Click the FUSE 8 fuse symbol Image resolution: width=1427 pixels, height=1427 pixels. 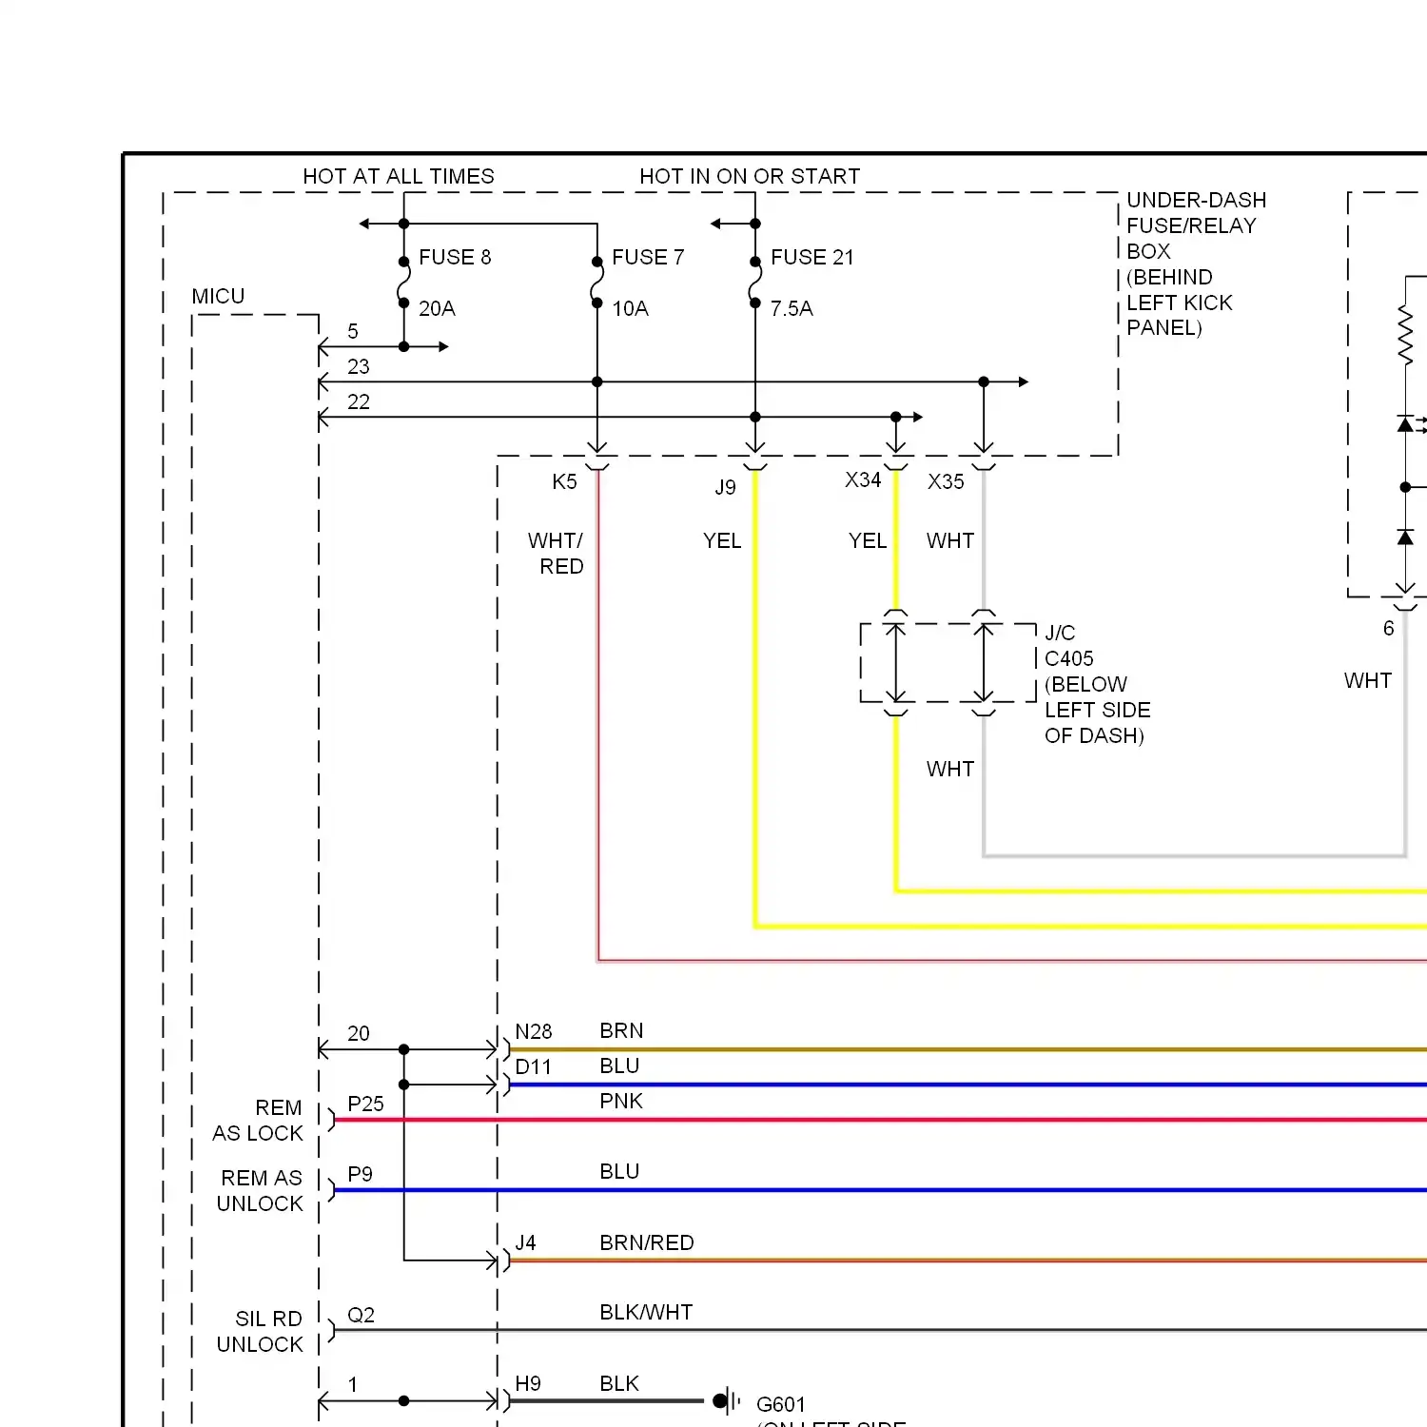click(403, 283)
